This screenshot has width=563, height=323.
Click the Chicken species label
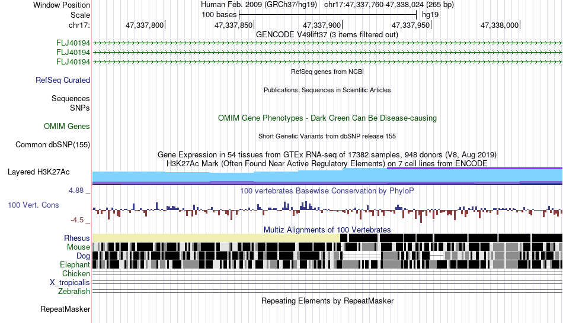point(76,273)
